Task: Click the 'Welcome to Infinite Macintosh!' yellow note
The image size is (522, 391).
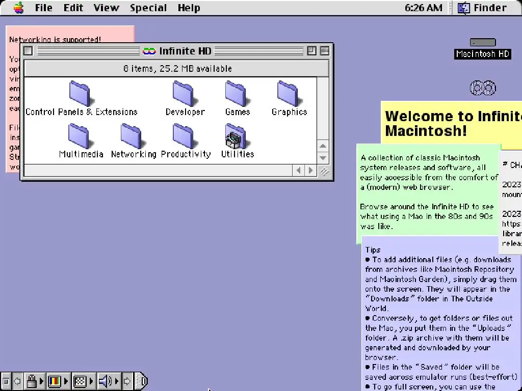Action: coord(452,123)
